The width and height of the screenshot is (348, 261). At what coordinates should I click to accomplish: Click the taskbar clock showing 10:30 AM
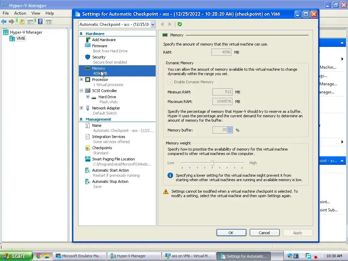click(334, 256)
